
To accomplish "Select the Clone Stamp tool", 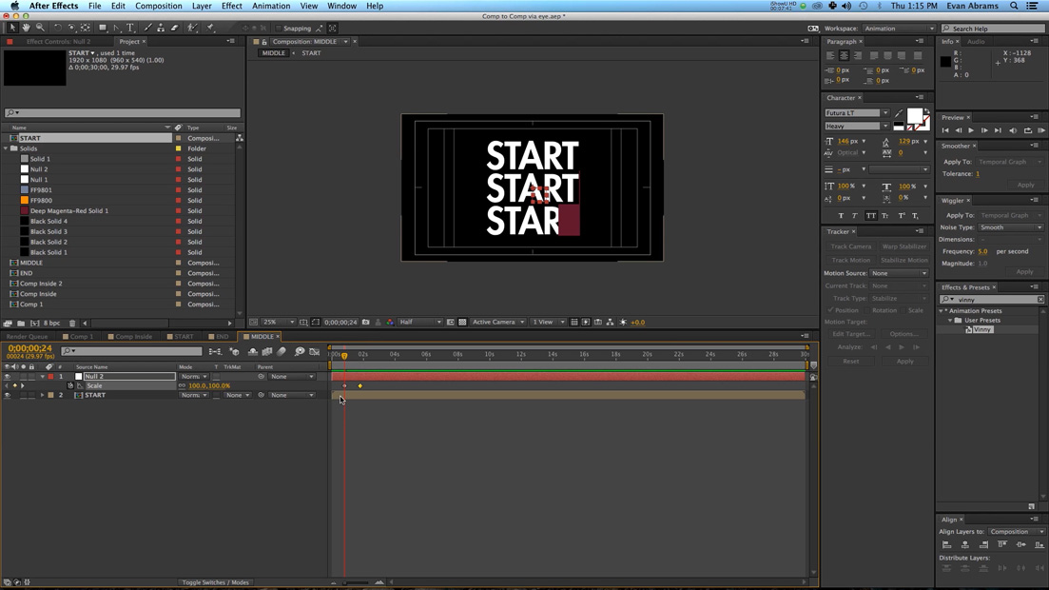I will pos(161,28).
